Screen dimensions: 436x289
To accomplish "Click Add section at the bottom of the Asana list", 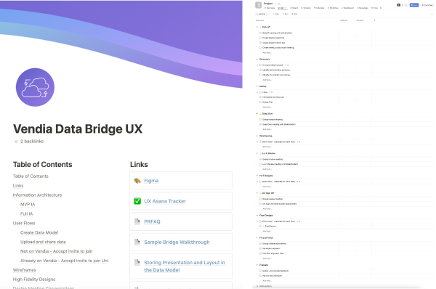I will 265,286.
